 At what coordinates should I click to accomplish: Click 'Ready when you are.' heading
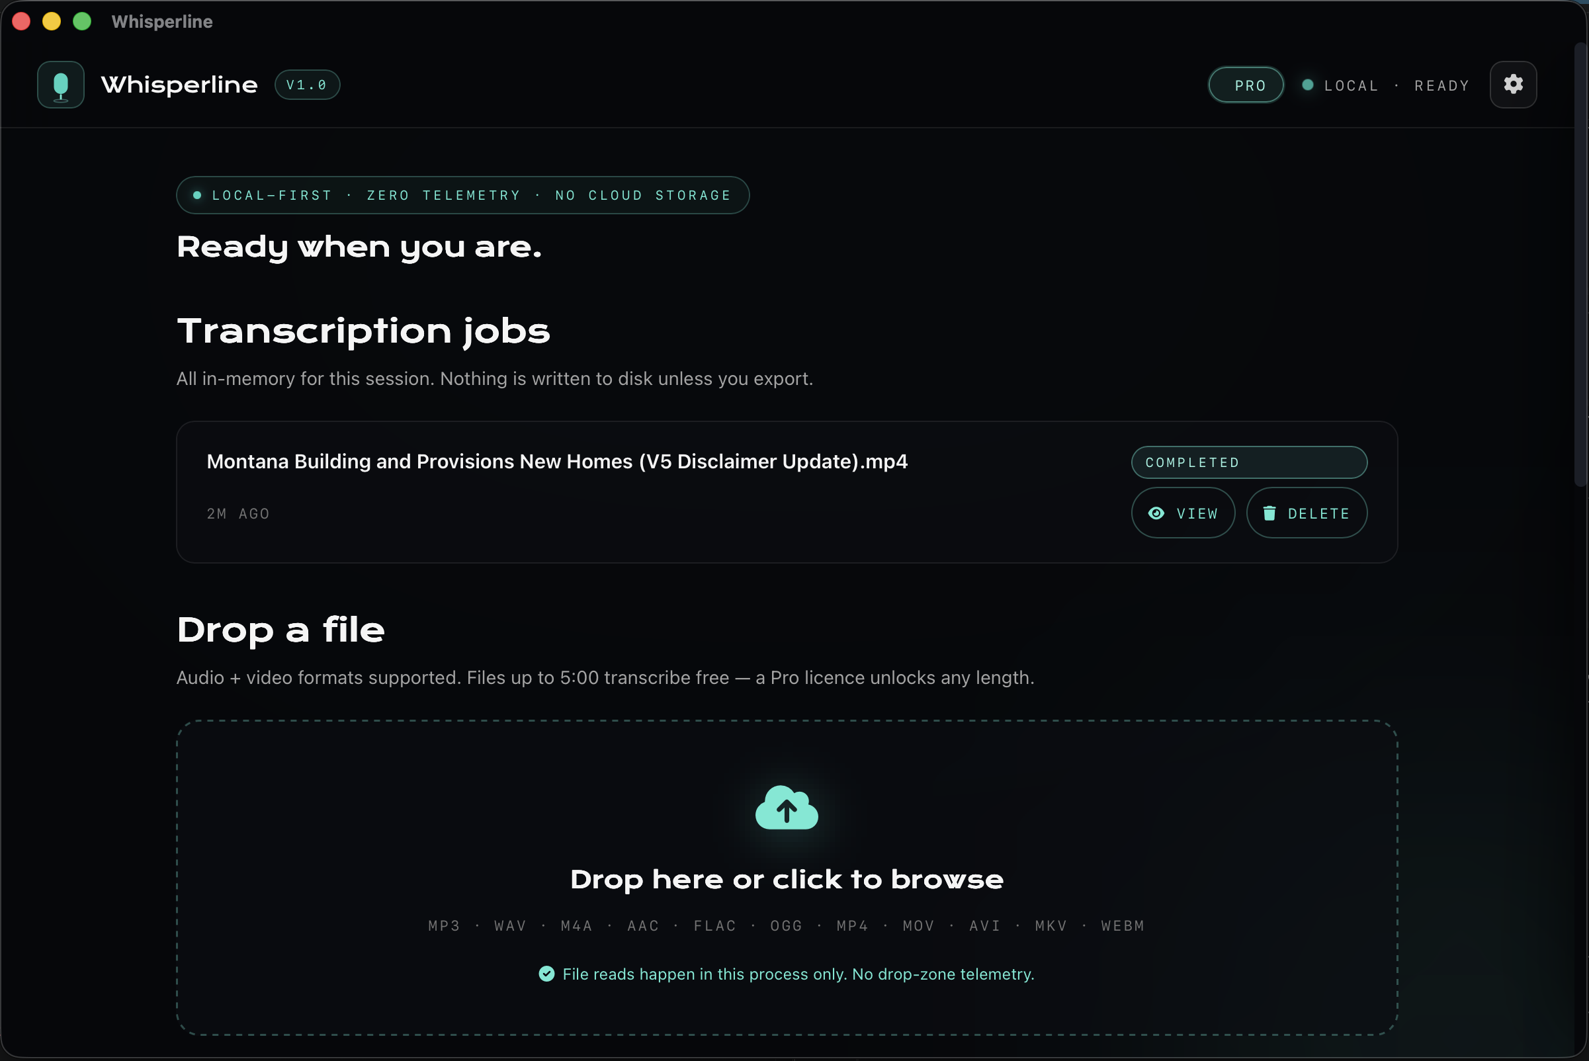click(x=359, y=247)
